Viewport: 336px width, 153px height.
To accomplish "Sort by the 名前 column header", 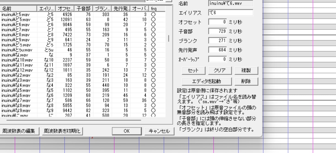I will click(19, 9).
